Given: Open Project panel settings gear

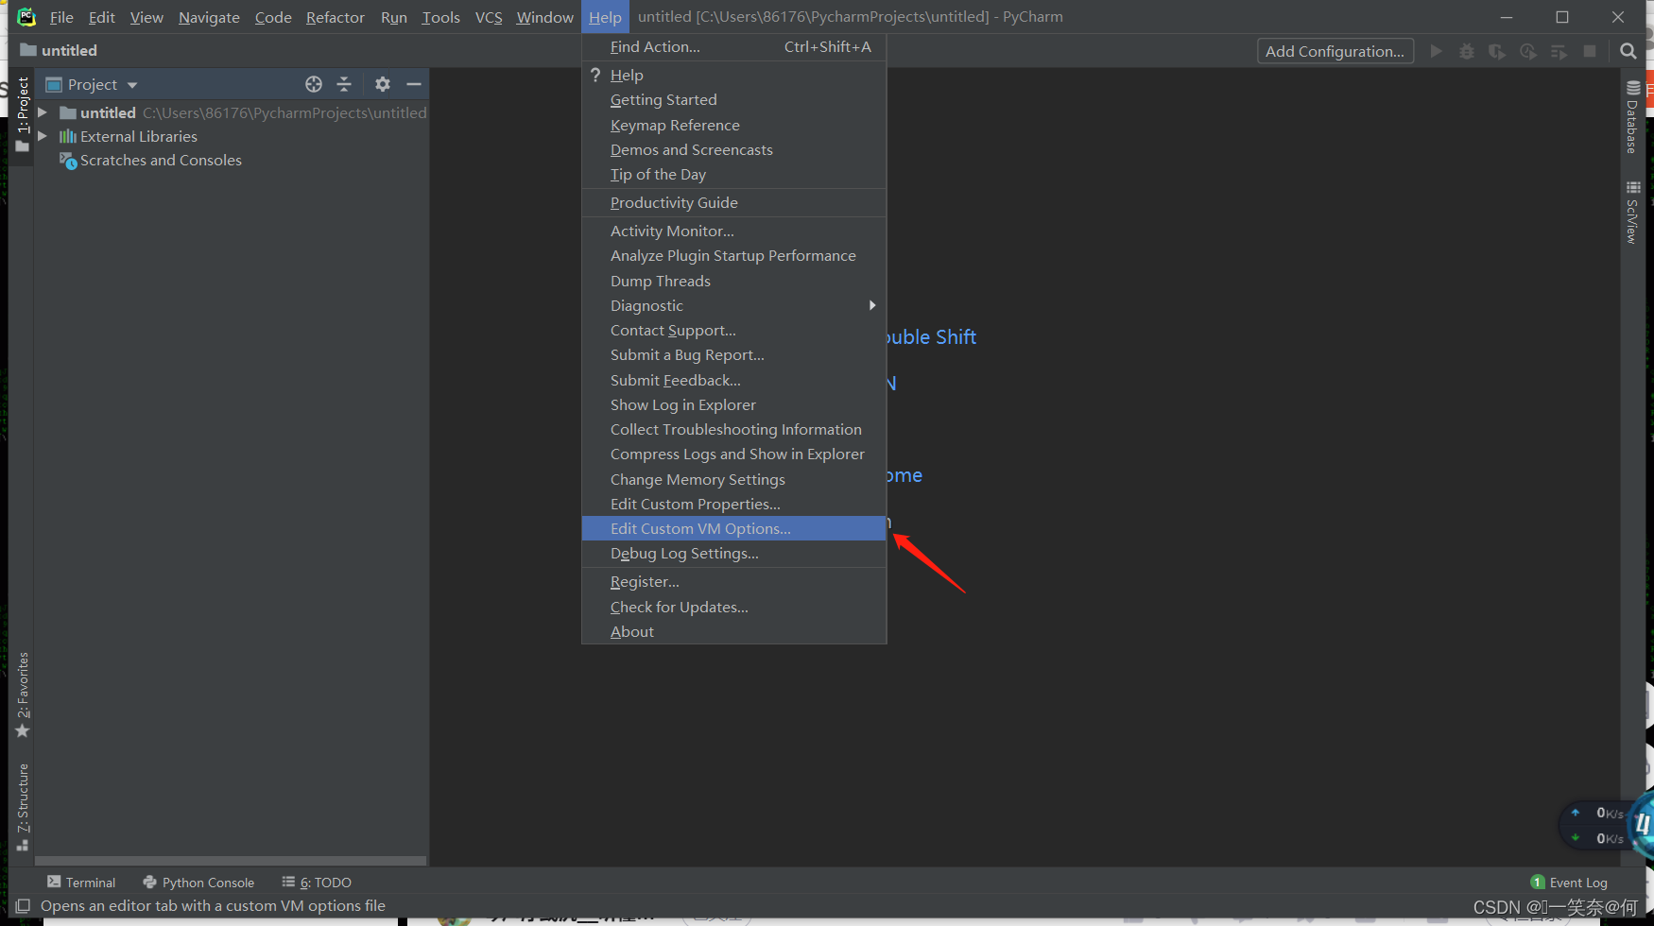Looking at the screenshot, I should coord(382,84).
